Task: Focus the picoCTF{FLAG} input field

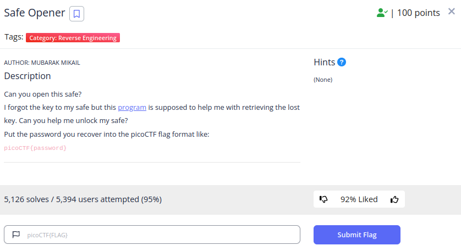Action: 152,235
